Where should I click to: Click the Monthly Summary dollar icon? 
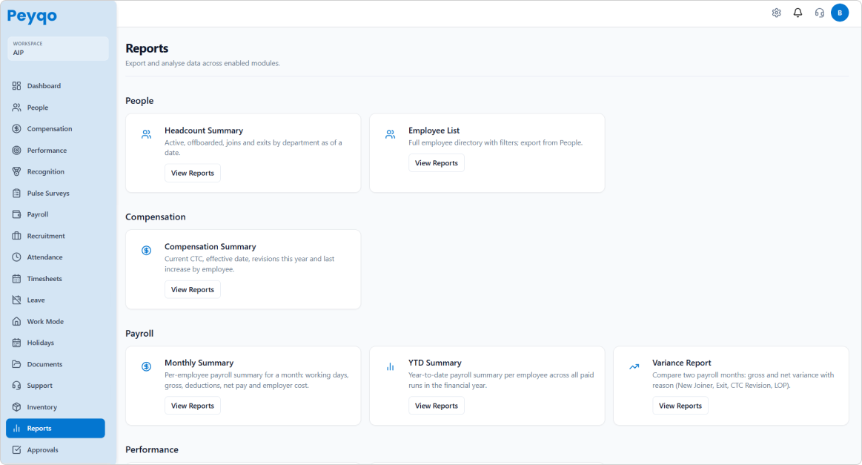(146, 366)
